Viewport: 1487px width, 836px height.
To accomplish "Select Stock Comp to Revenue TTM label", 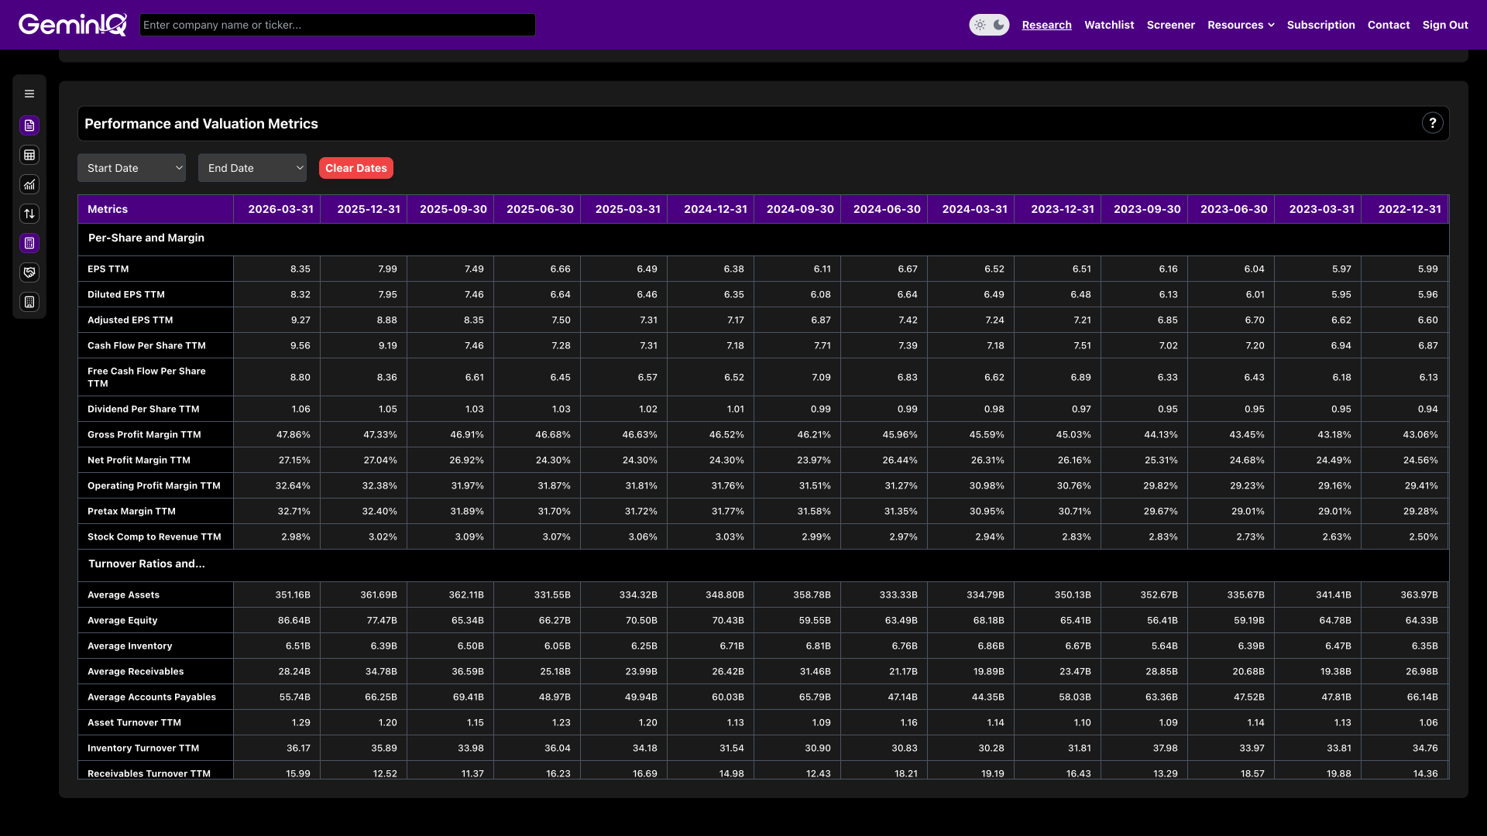I will [154, 537].
